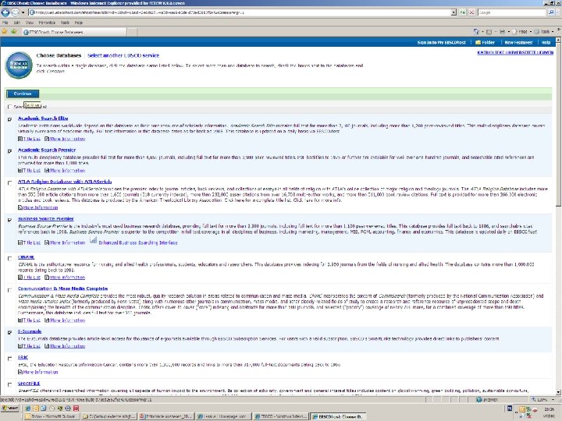Open the View menu
The image size is (562, 421).
coord(30,23)
